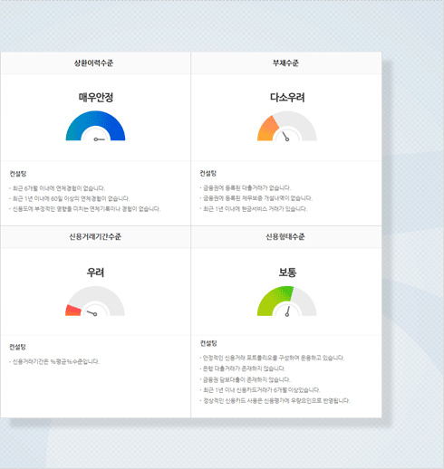Viewport: 444px width, 469px height.
Task: Click the red 신용거래기간수준 gauge
Action: [x=95, y=301]
